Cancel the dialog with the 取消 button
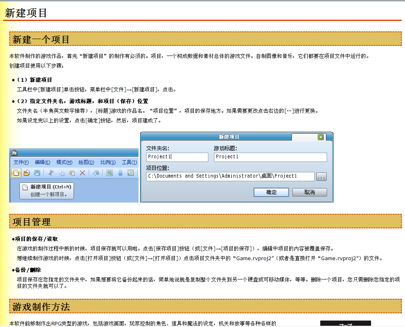405x327 pixels. pos(309,192)
